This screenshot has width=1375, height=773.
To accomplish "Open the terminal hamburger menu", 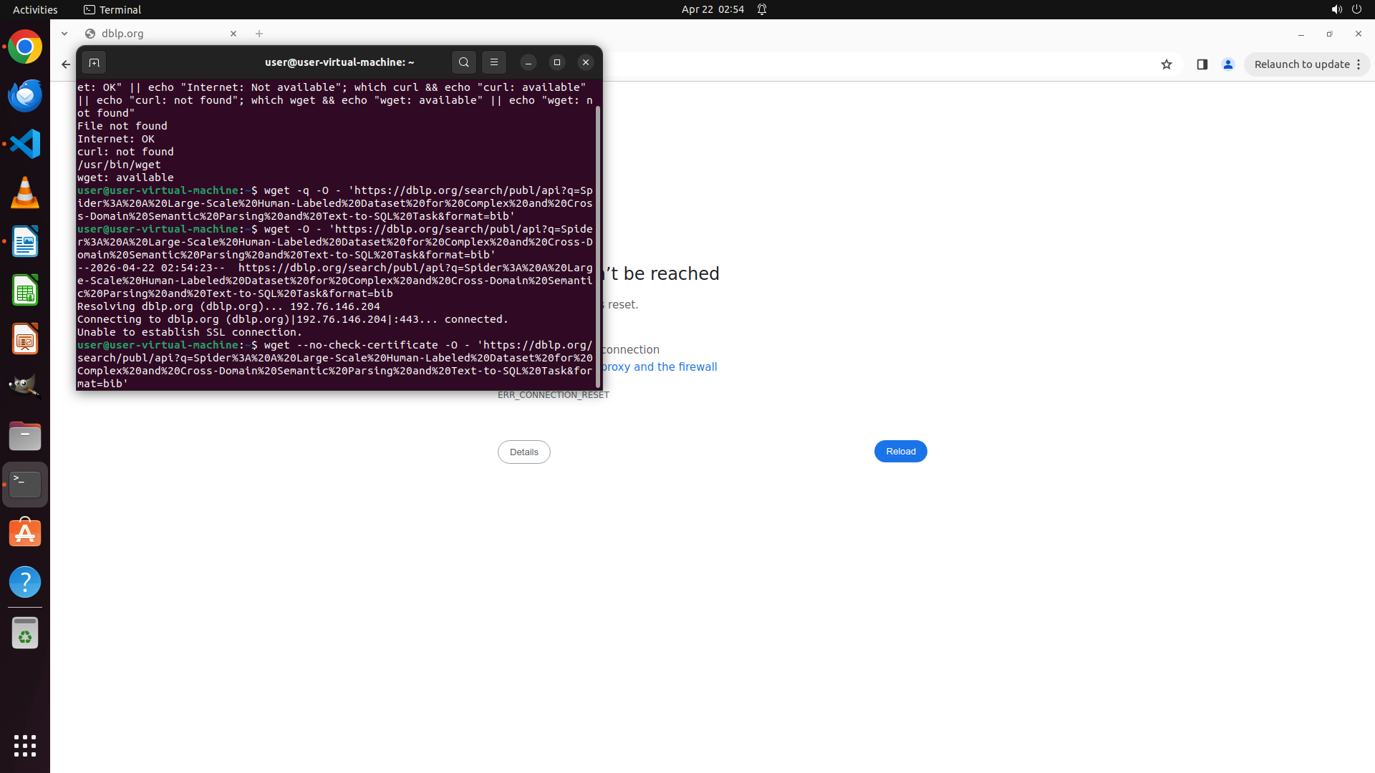I will pos(493,62).
